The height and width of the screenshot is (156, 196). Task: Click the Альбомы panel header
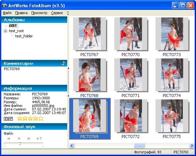(34, 20)
